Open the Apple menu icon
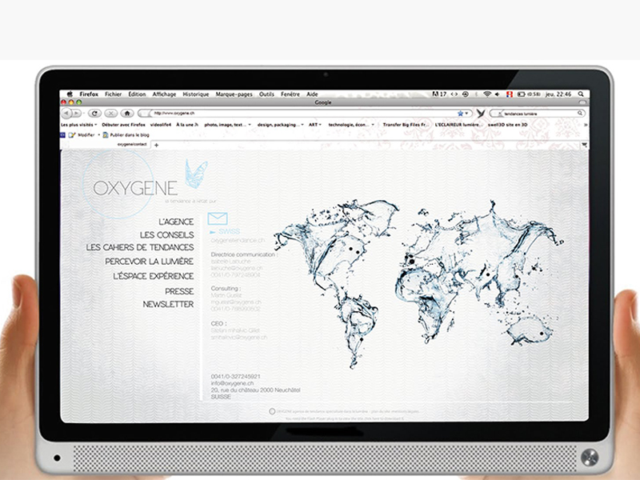The height and width of the screenshot is (480, 640). [x=70, y=94]
